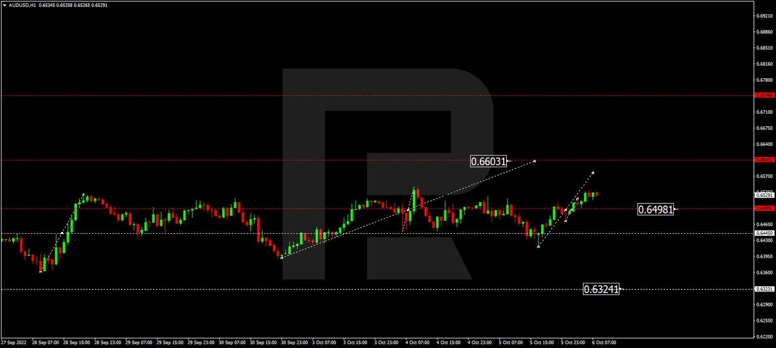The height and width of the screenshot is (348, 776).
Task: Select the tall green candle on 4 Oct
Action: (414, 200)
